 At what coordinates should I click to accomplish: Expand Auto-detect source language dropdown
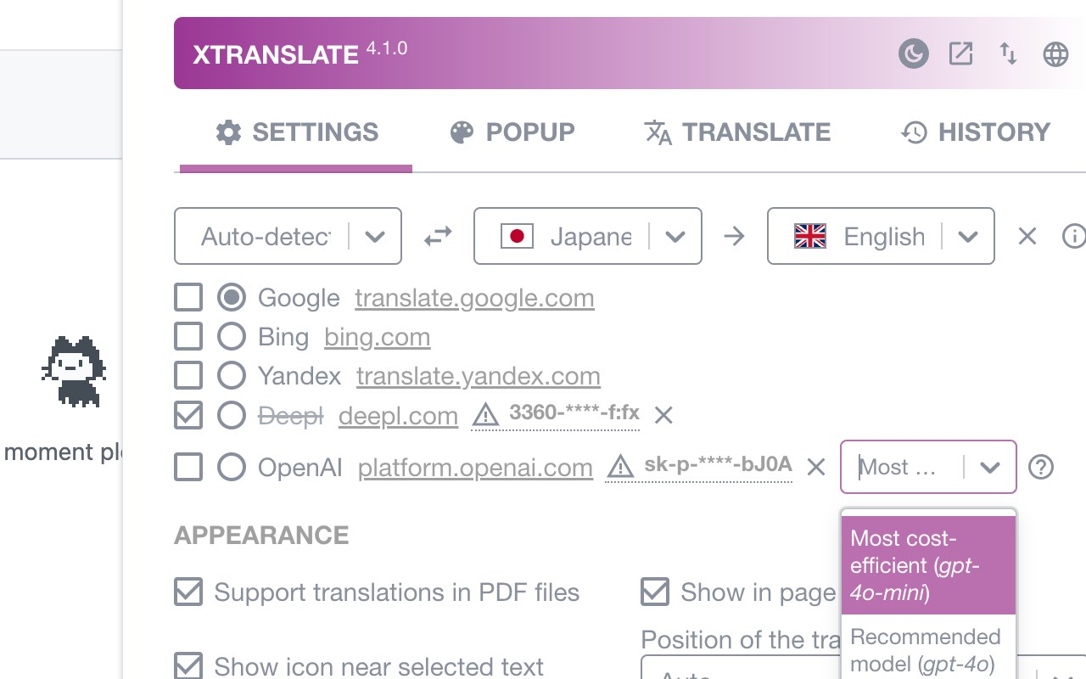[375, 237]
